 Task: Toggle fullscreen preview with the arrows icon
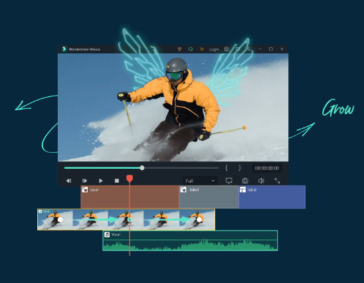tap(277, 181)
